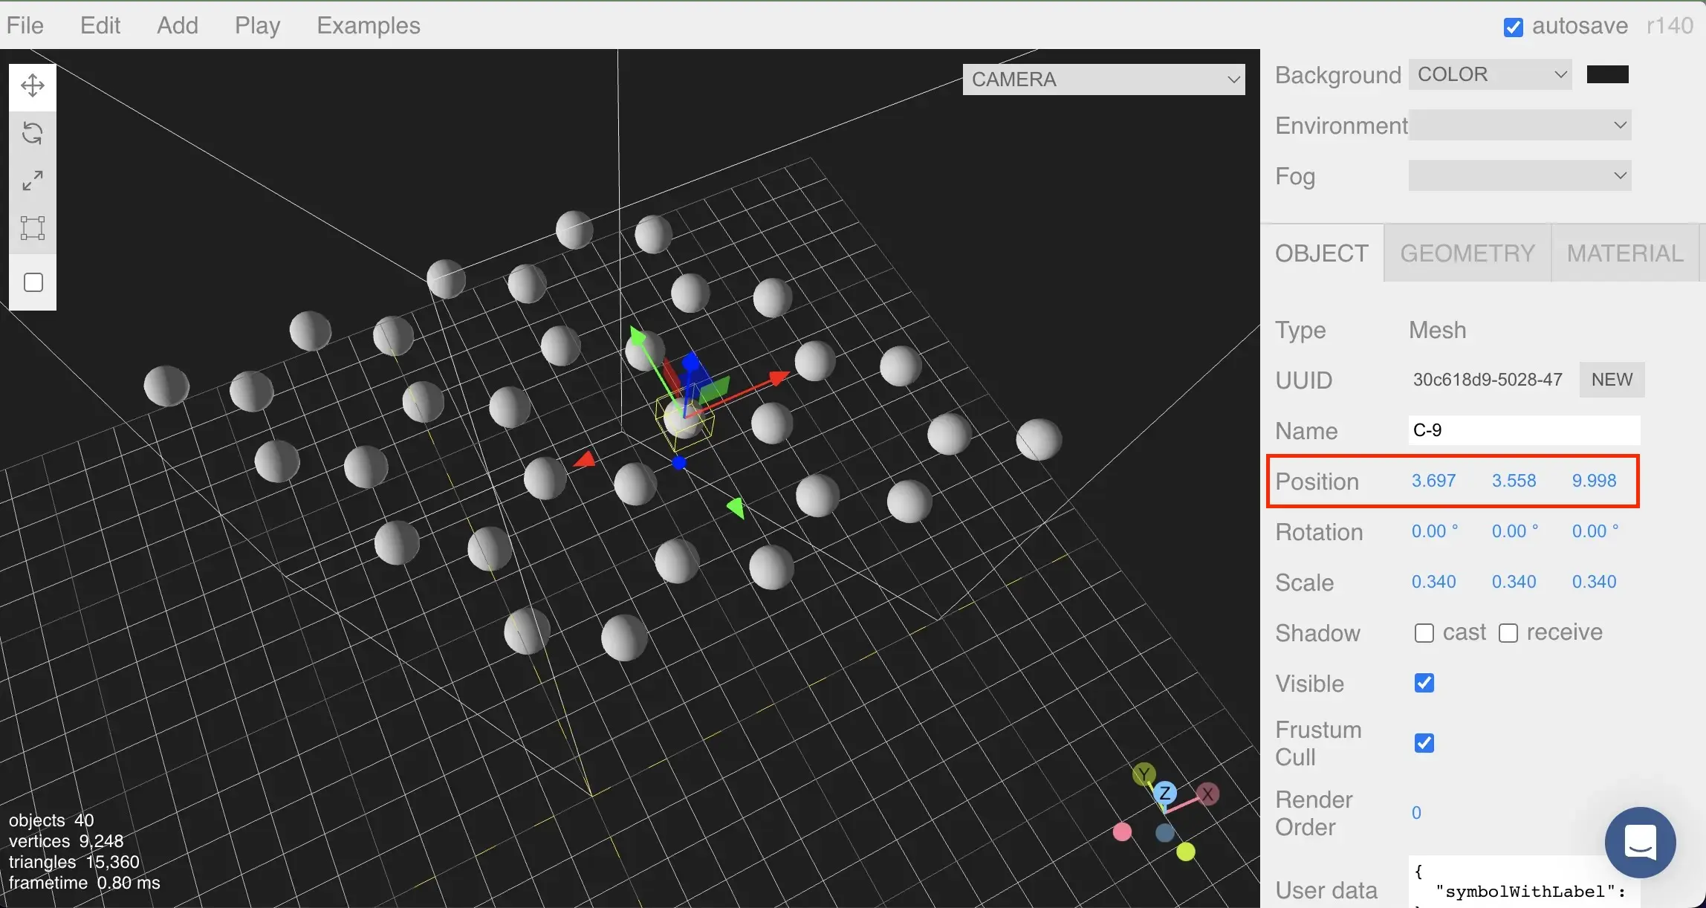This screenshot has height=908, width=1706.
Task: Select the Rotate tool
Action: pos(32,134)
